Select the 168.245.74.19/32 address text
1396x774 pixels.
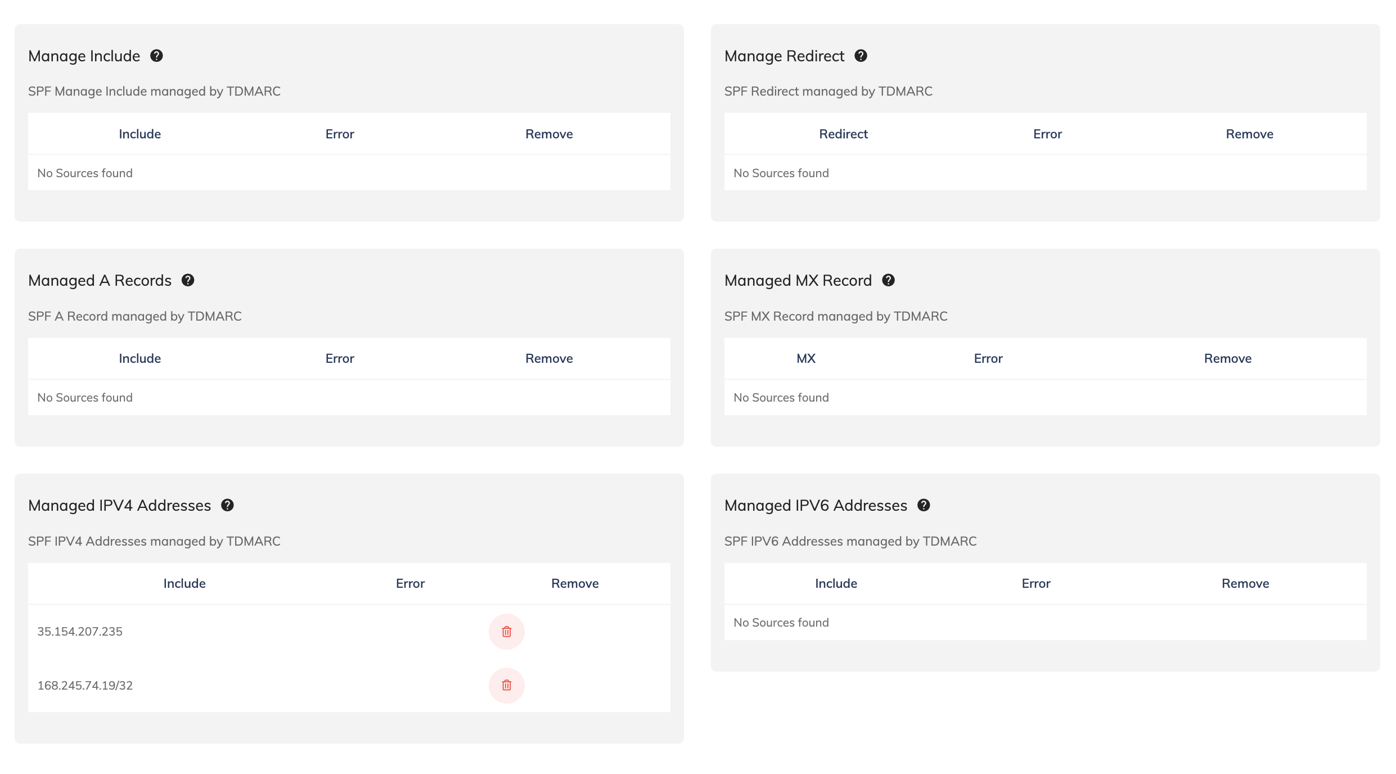pos(85,686)
